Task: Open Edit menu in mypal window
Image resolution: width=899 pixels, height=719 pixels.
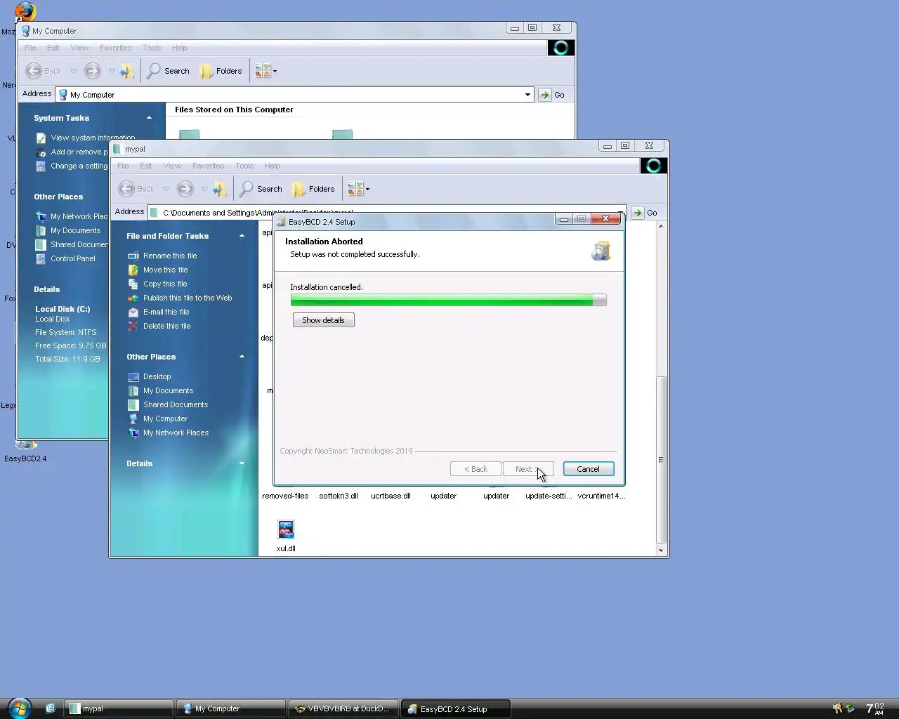Action: pyautogui.click(x=145, y=166)
